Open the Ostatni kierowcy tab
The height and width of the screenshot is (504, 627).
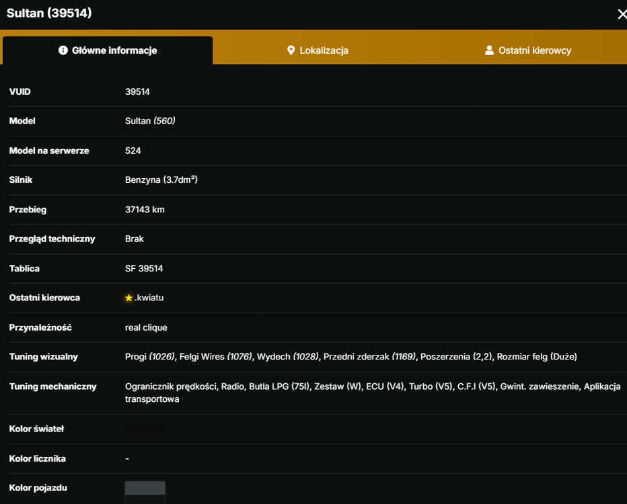528,50
